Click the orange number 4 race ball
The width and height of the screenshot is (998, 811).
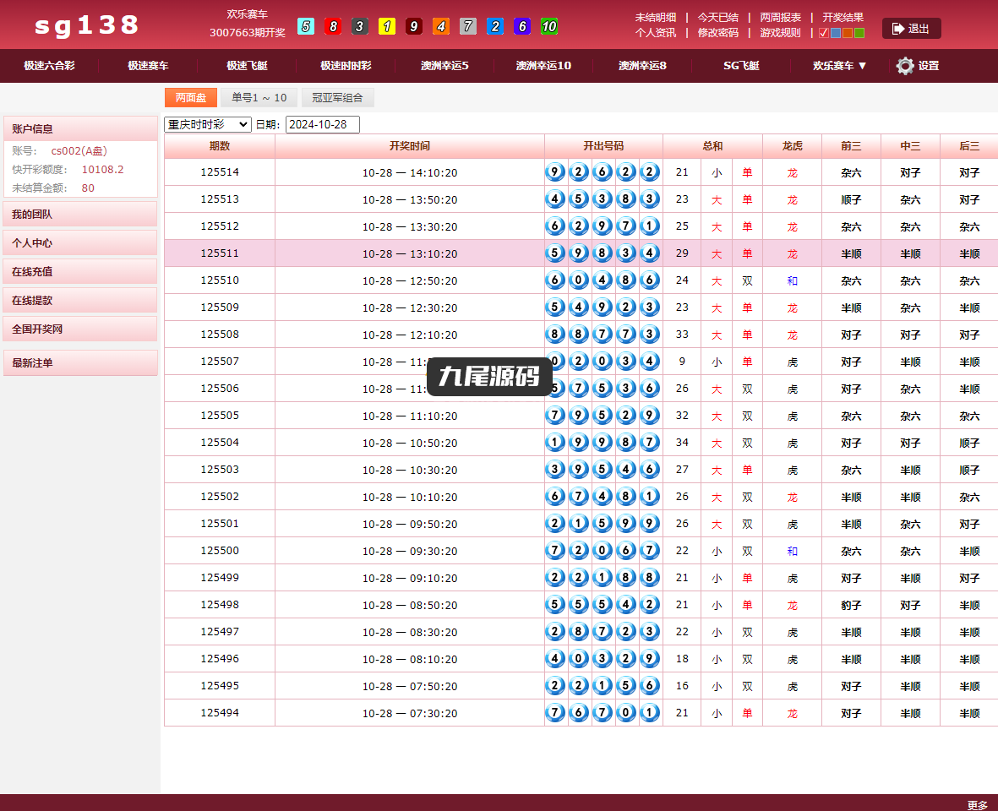440,26
